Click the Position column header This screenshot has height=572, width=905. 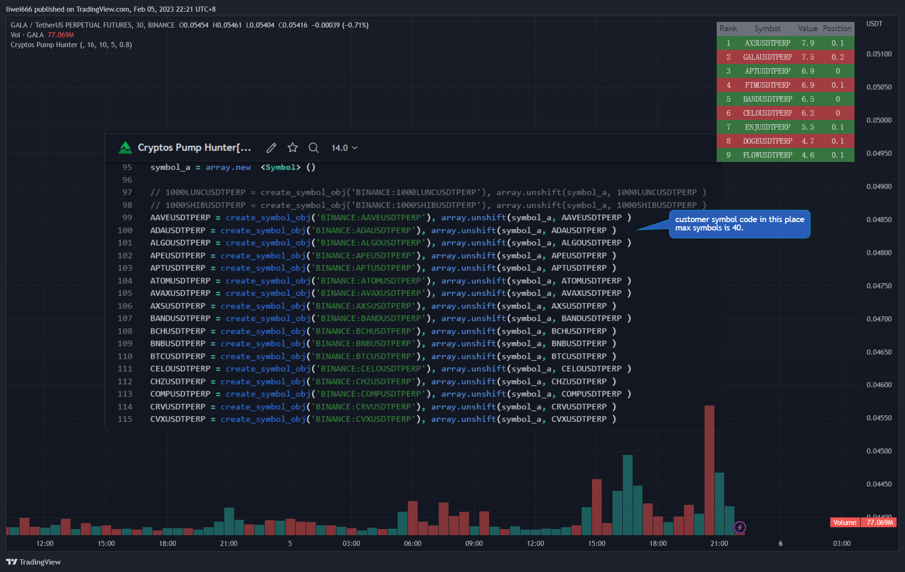837,28
